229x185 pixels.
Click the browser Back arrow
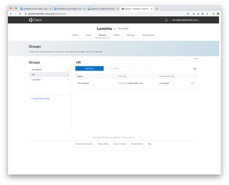tap(11, 14)
